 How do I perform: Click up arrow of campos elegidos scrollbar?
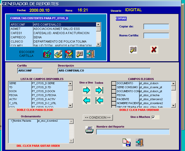[x=173, y=84]
